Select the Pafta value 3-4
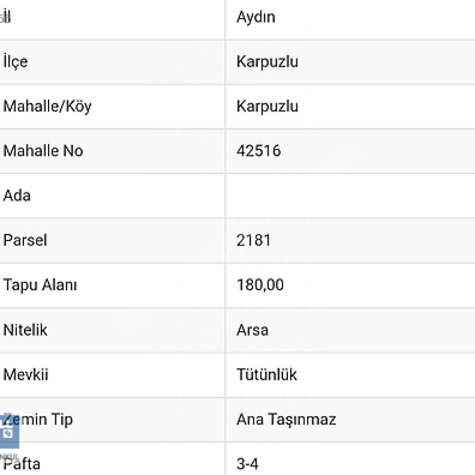This screenshot has width=475, height=475. (247, 464)
